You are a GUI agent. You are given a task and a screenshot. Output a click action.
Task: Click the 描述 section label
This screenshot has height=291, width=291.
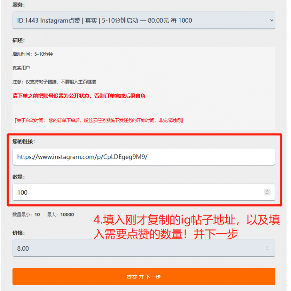point(19,40)
